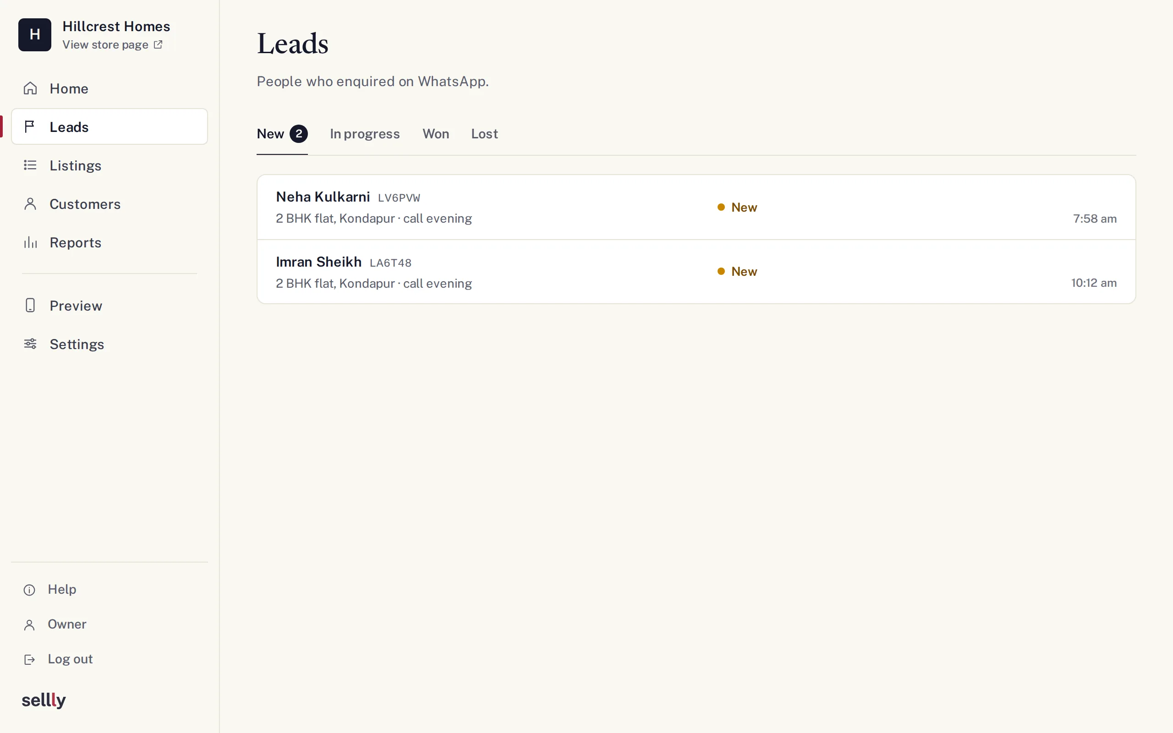Screen dimensions: 1173x733
Task: Click the Log out arrow icon
Action: point(30,659)
